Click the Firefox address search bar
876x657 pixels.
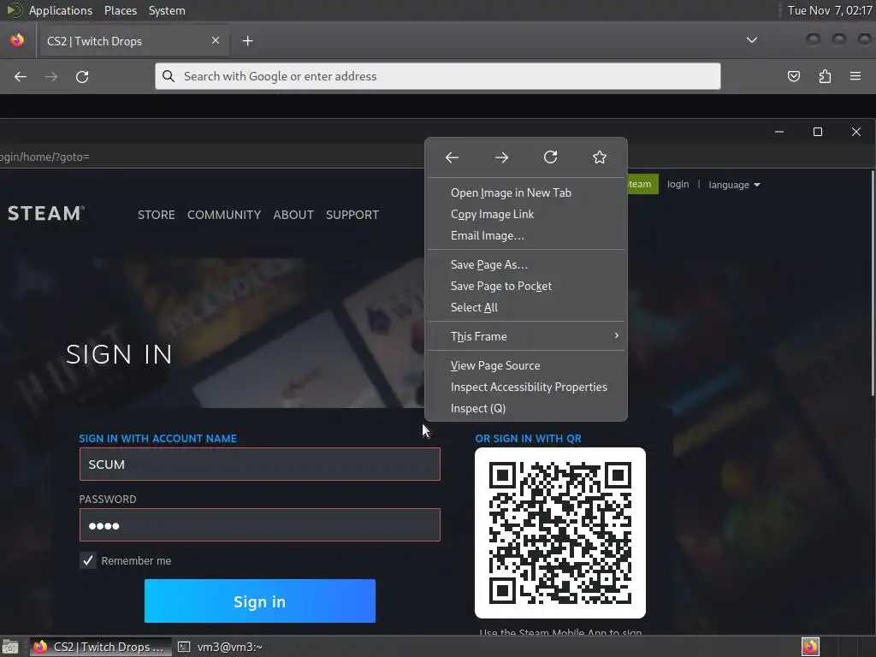(438, 76)
